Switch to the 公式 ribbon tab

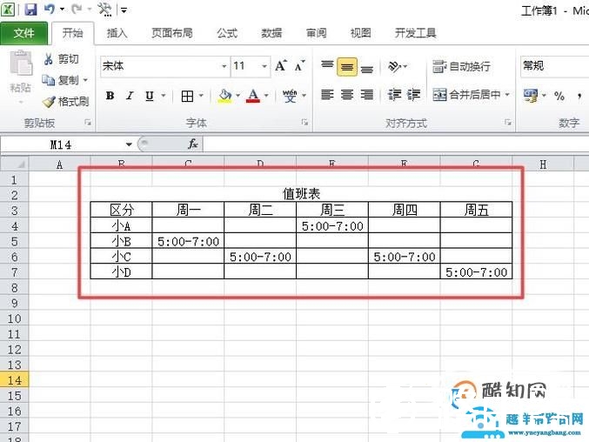point(227,33)
